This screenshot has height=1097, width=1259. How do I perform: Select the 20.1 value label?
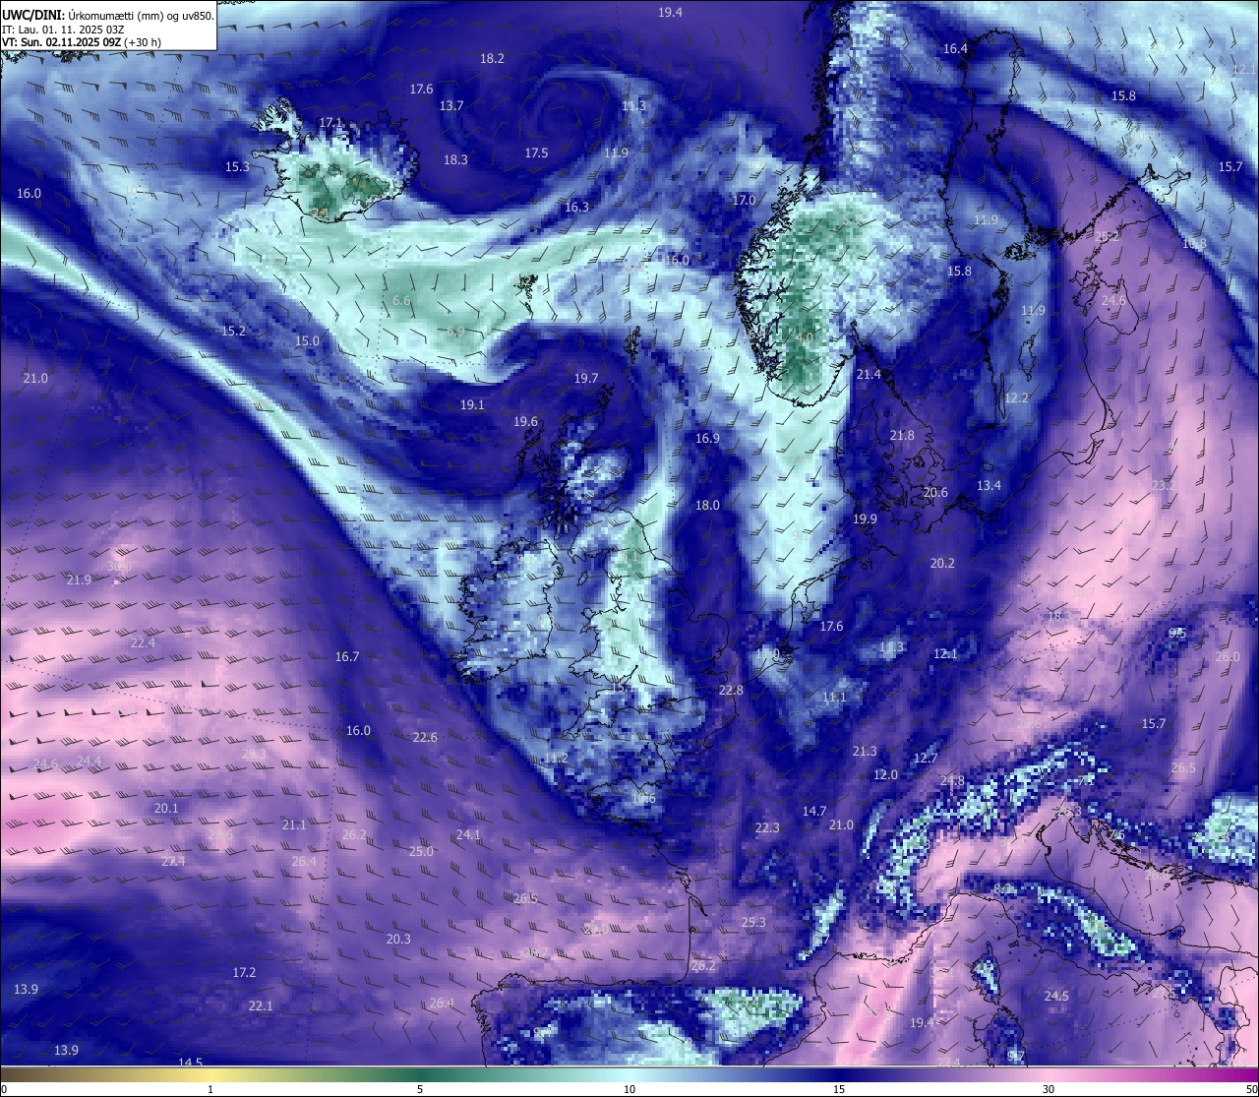(x=166, y=808)
